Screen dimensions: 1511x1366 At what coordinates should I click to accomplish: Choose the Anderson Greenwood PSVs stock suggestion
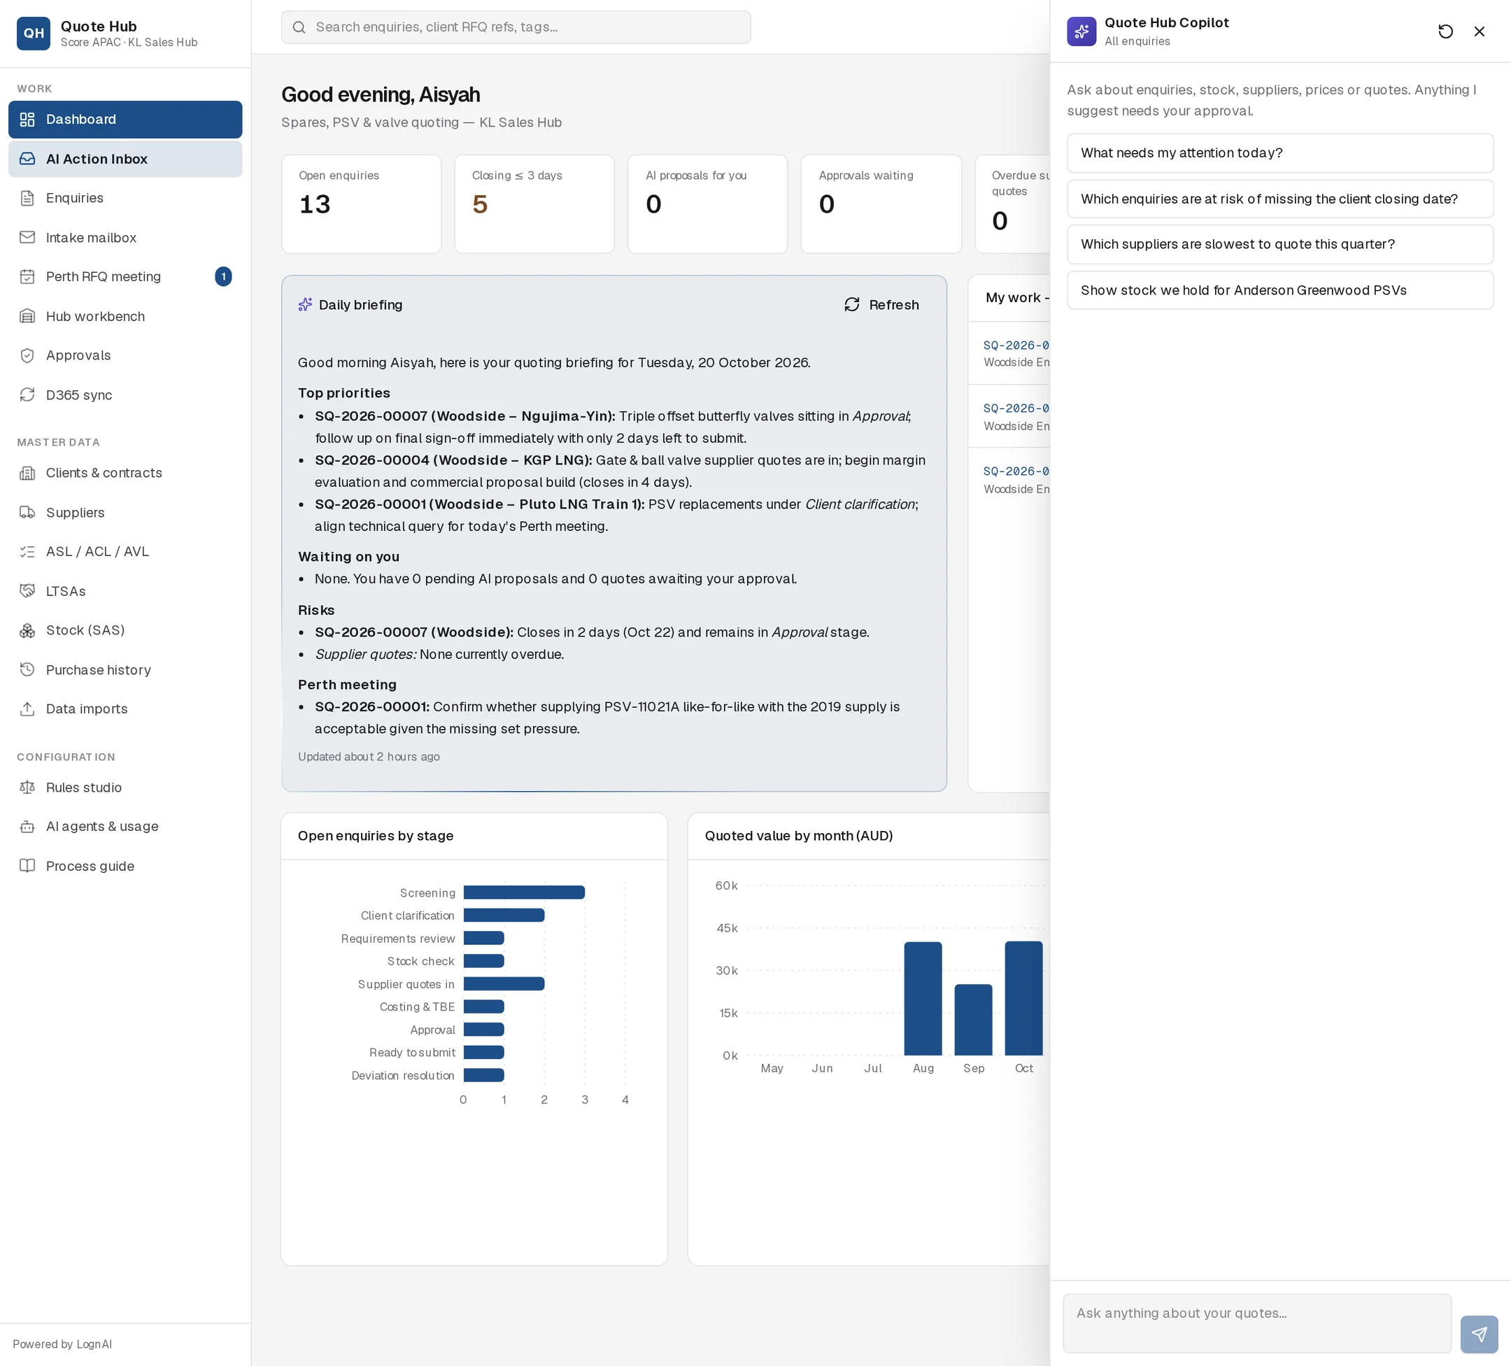click(1279, 290)
